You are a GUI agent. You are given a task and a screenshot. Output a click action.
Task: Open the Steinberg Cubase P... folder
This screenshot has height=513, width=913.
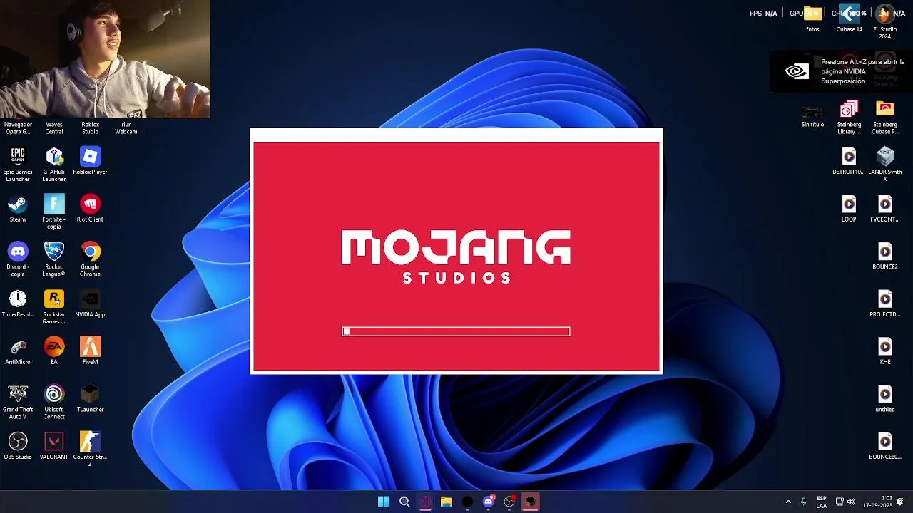coord(885,117)
